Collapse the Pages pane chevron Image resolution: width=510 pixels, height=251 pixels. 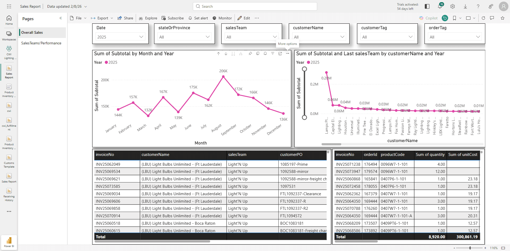tap(61, 18)
